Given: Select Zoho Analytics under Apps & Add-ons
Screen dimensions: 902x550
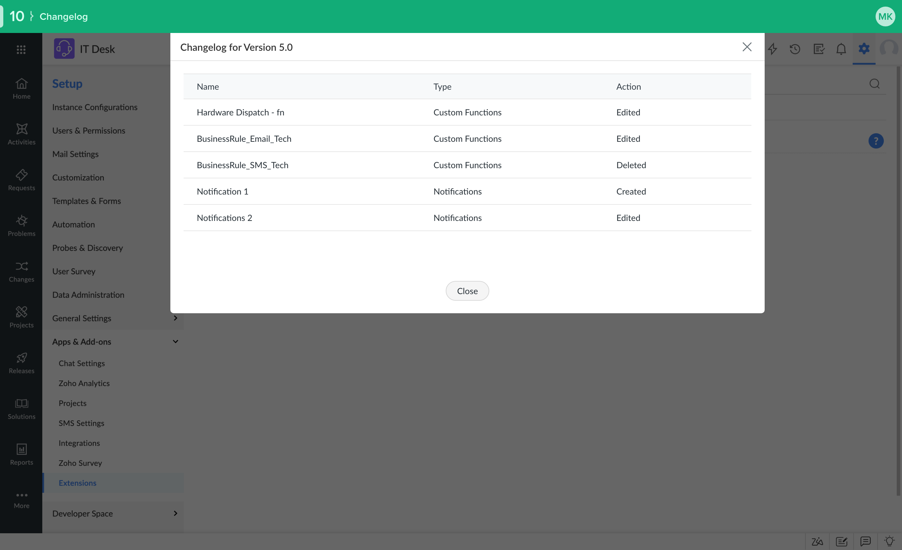Looking at the screenshot, I should pyautogui.click(x=84, y=383).
